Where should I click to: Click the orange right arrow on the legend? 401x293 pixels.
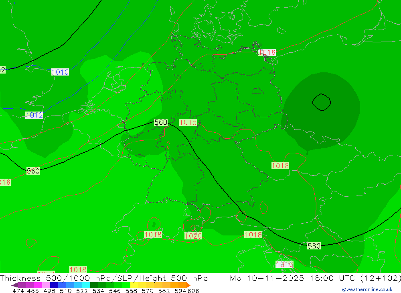point(188,285)
